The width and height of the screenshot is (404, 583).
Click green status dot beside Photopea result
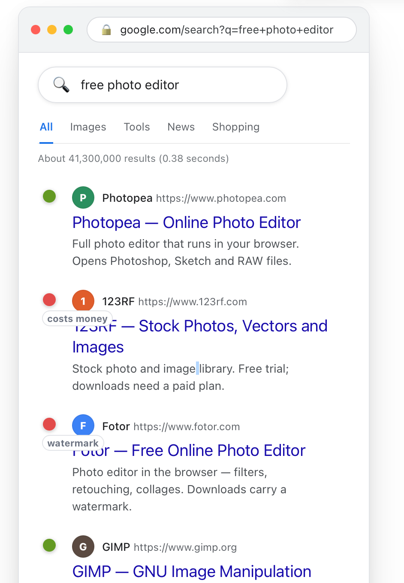coord(49,196)
